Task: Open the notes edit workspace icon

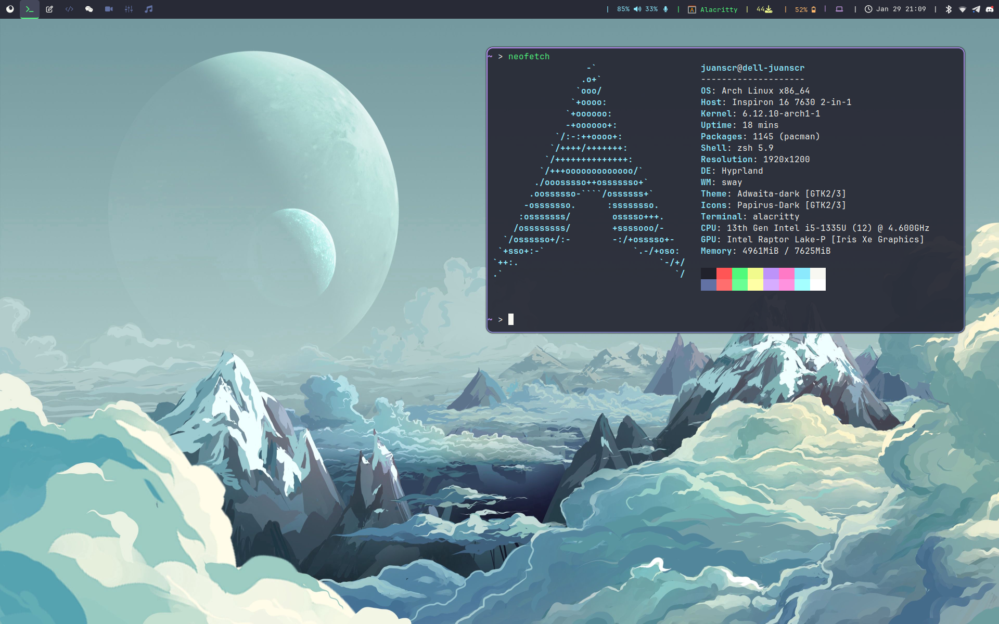Action: 49,9
